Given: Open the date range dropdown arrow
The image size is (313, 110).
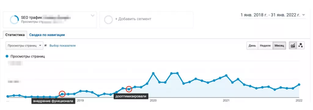Looking at the screenshot, I should coord(304,15).
